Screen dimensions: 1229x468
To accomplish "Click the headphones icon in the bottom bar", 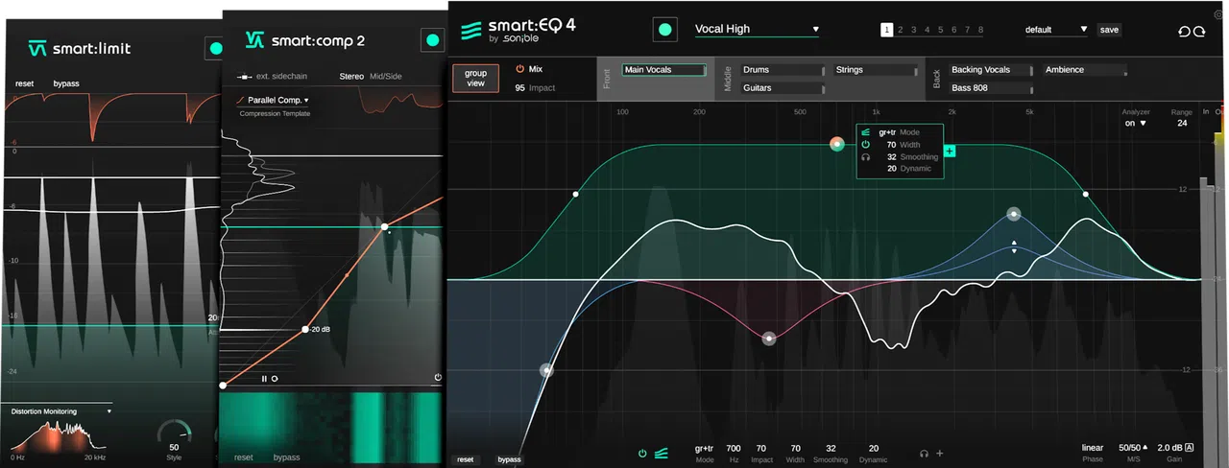I will click(924, 453).
